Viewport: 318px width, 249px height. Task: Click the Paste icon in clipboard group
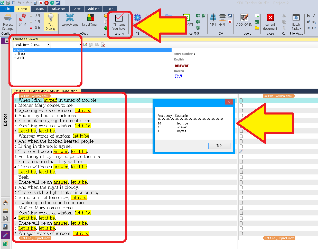click(x=284, y=28)
